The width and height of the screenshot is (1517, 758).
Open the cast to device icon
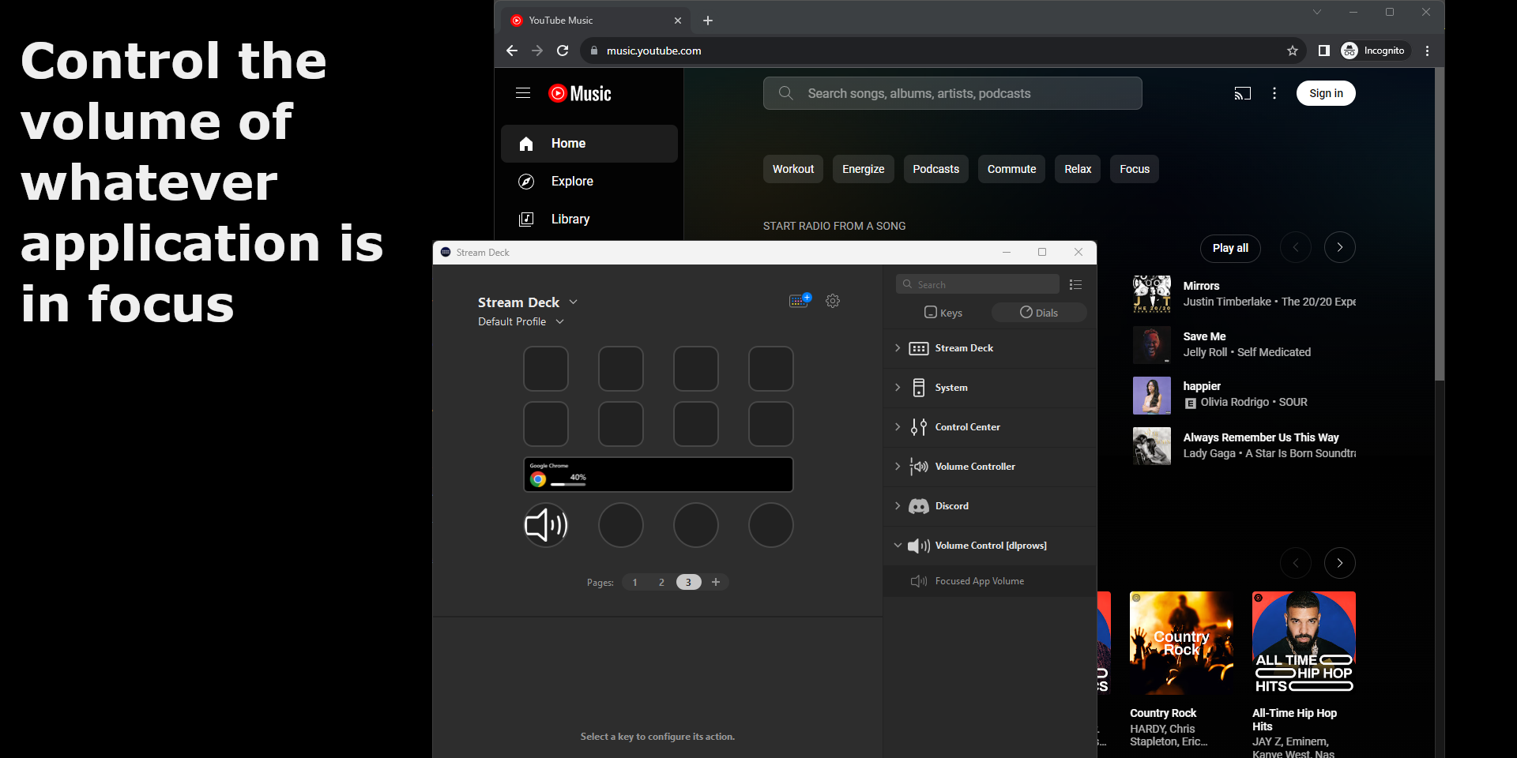coord(1243,93)
